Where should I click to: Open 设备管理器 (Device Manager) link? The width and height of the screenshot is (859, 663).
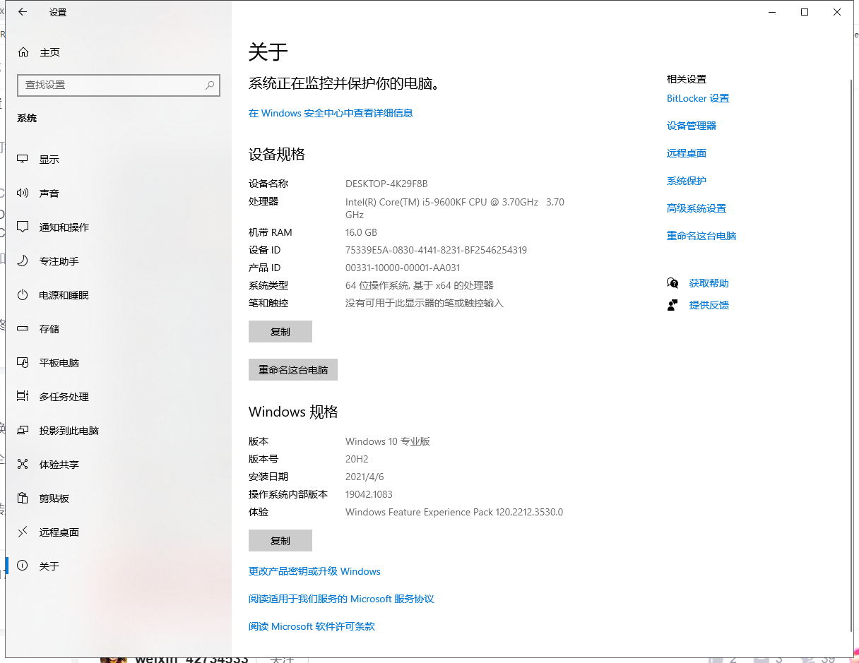[x=691, y=125]
